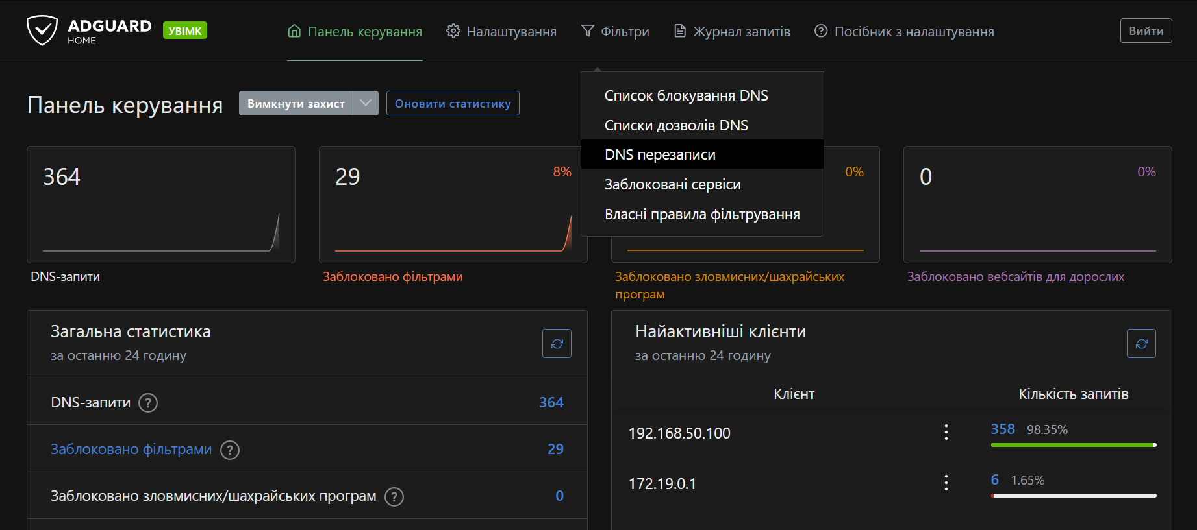Image resolution: width=1197 pixels, height=530 pixels.
Task: Click the 29 blocked by filters card
Action: (x=453, y=204)
